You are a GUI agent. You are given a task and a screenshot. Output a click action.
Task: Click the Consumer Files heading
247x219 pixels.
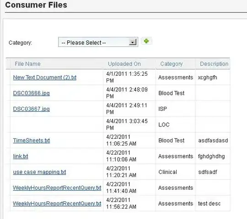[x=36, y=5]
